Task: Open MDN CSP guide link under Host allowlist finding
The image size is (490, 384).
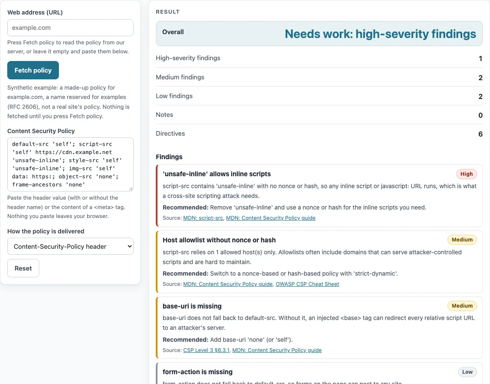Action: (x=228, y=284)
